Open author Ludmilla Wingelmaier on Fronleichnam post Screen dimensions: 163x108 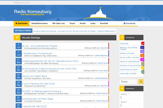click(x=101, y=56)
